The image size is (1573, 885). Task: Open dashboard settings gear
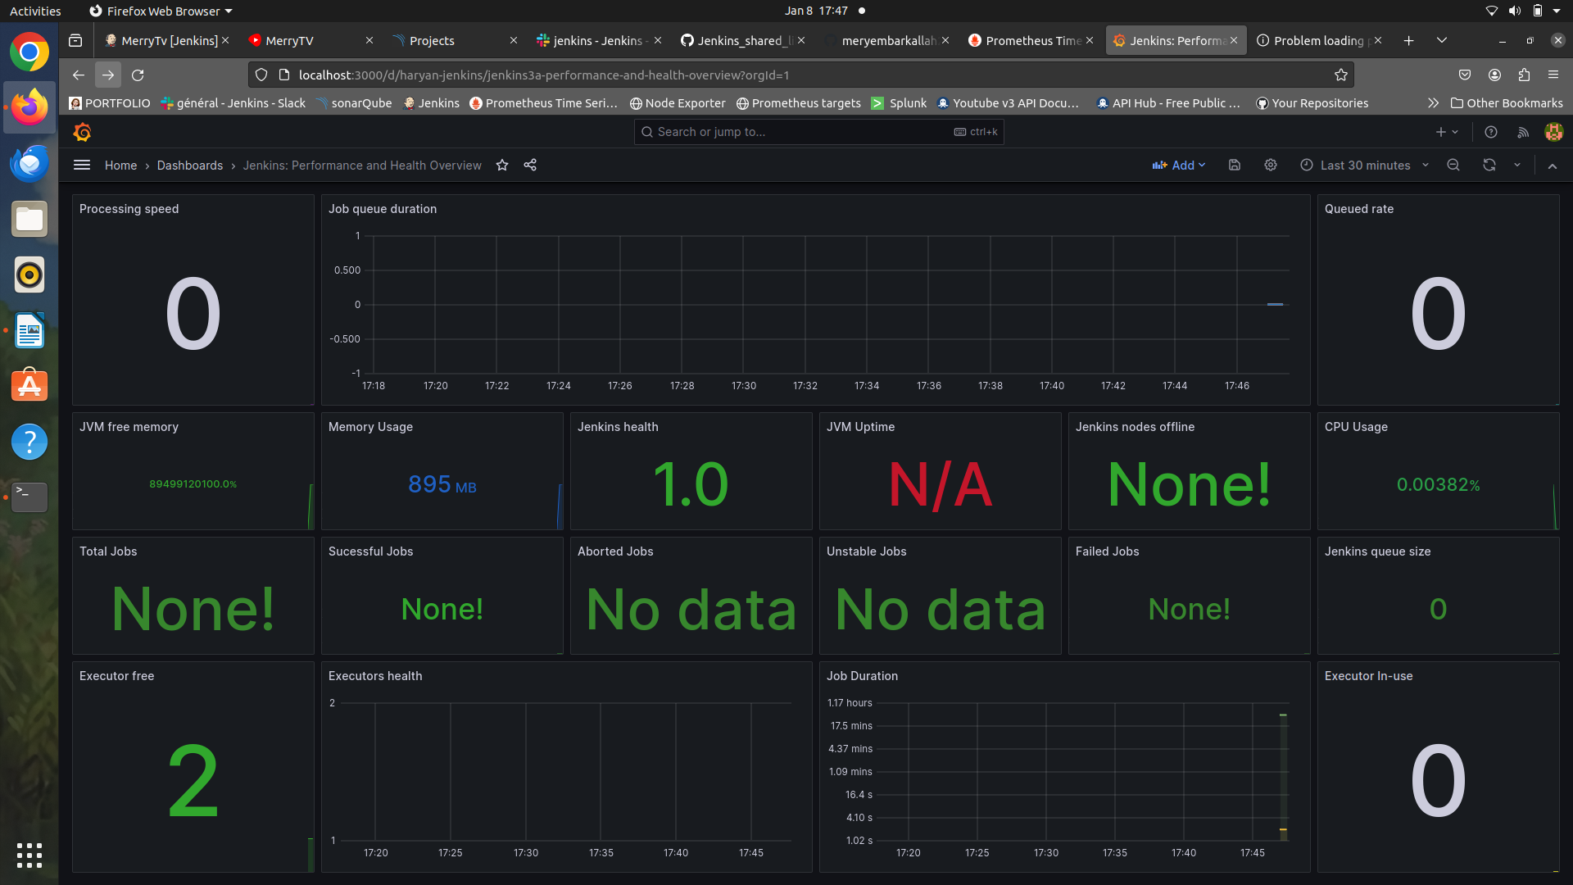pos(1271,166)
